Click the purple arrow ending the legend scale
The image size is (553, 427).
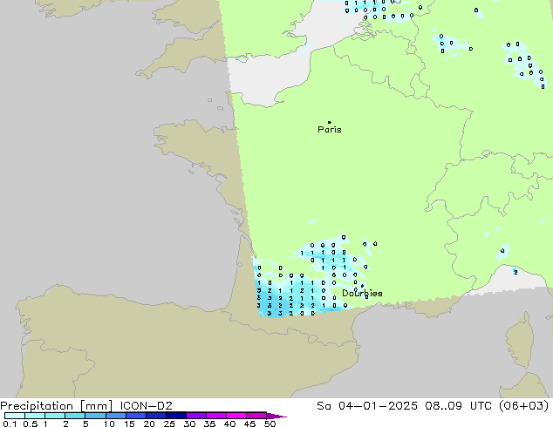pos(276,416)
